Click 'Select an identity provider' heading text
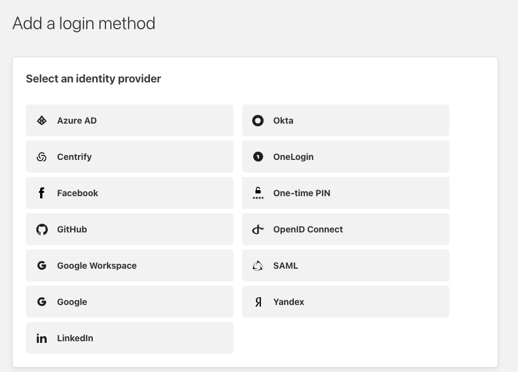 (93, 79)
